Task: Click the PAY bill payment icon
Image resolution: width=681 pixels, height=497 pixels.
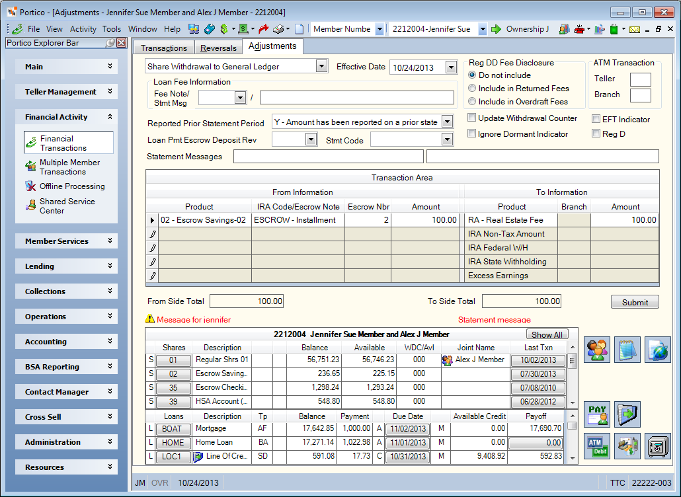Action: pos(597,414)
